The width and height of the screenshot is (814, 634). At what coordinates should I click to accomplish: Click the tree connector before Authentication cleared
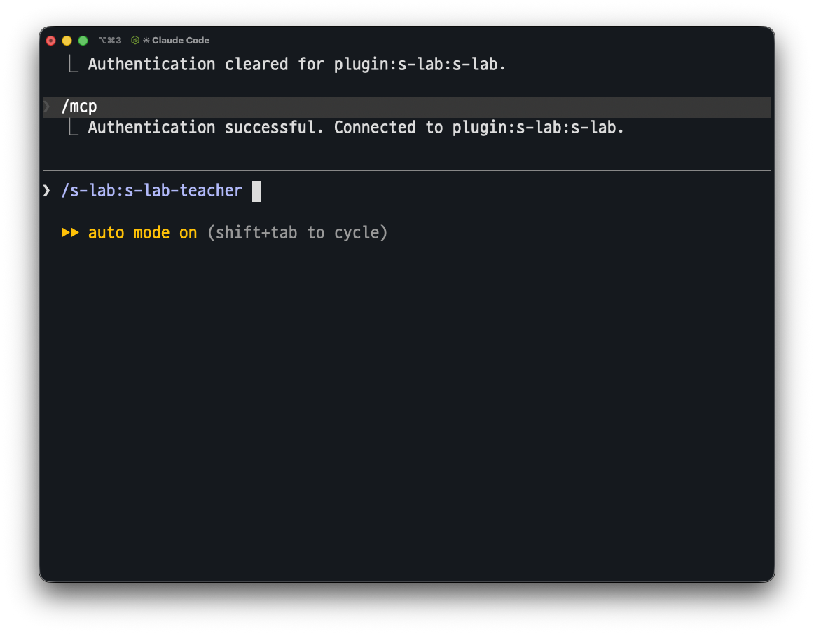click(73, 65)
